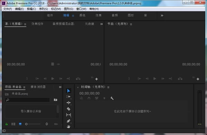Select the Slip tool
The image size is (207, 135).
[x=69, y=115]
